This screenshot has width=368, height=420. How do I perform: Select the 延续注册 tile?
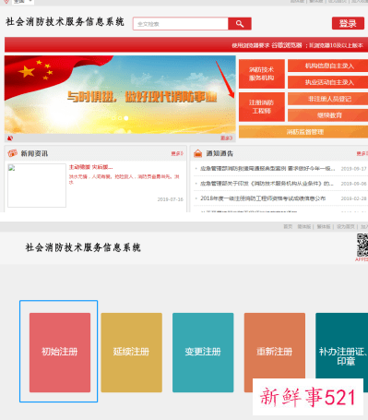coord(131,353)
